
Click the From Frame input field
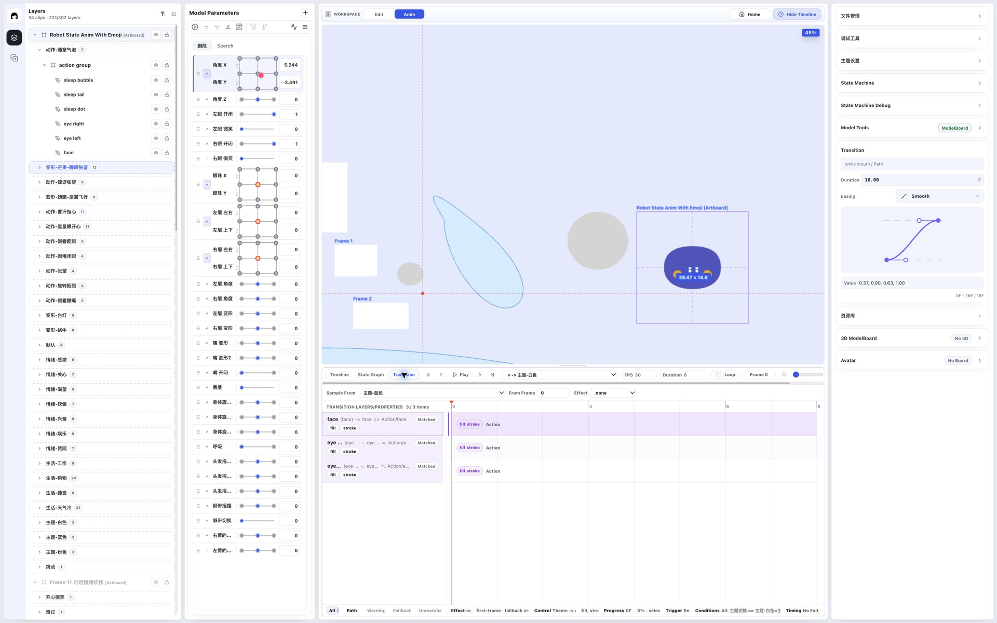click(x=553, y=393)
